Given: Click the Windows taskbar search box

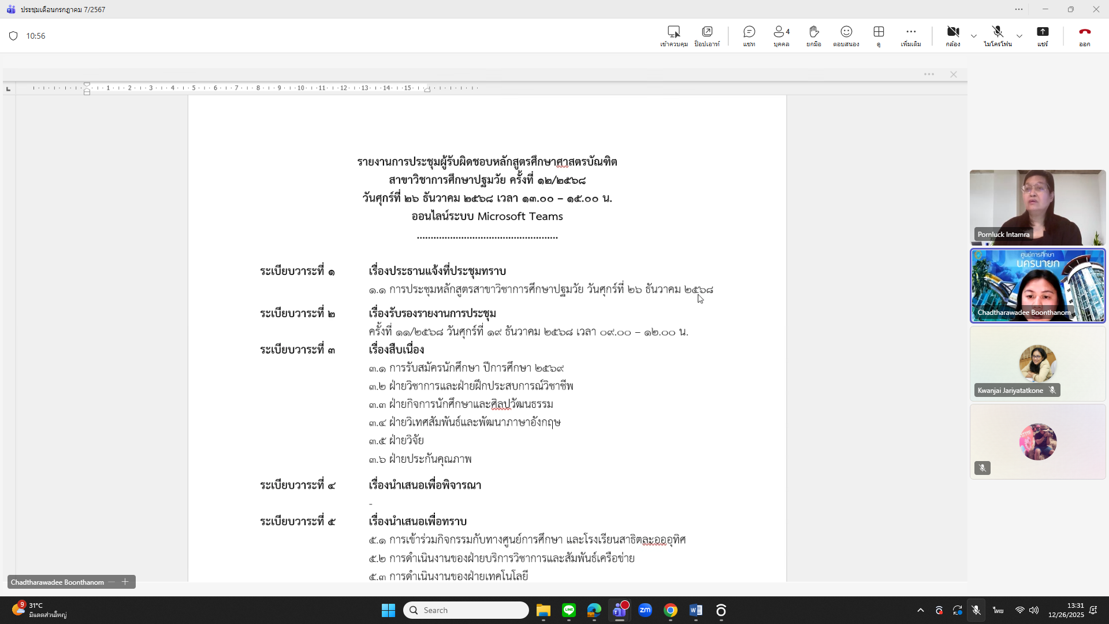Looking at the screenshot, I should point(466,610).
